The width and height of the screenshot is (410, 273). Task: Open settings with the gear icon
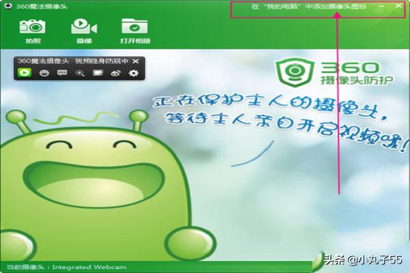pyautogui.click(x=134, y=73)
